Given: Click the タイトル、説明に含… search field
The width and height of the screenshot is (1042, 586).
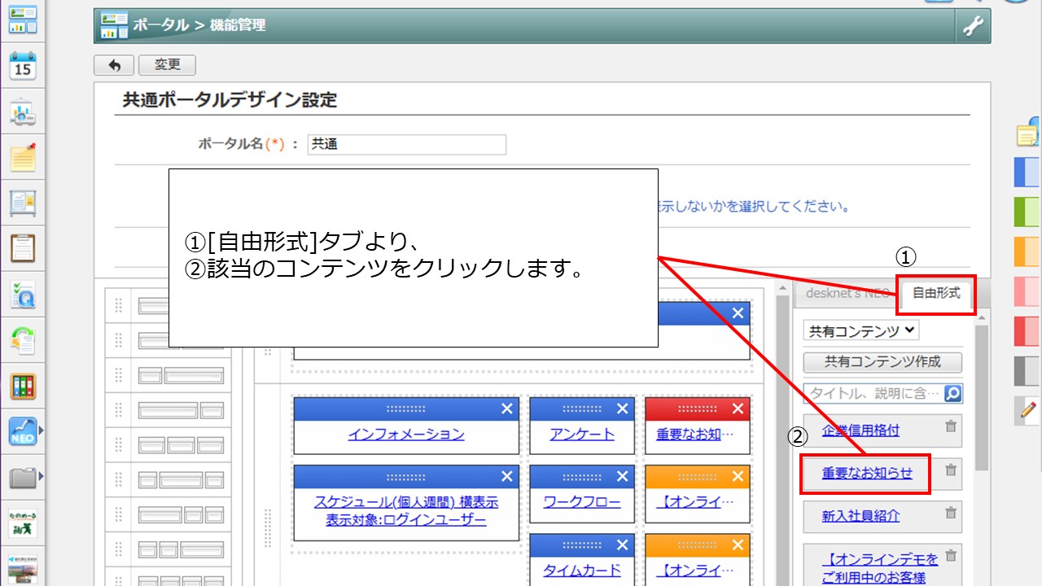Looking at the screenshot, I should (873, 393).
